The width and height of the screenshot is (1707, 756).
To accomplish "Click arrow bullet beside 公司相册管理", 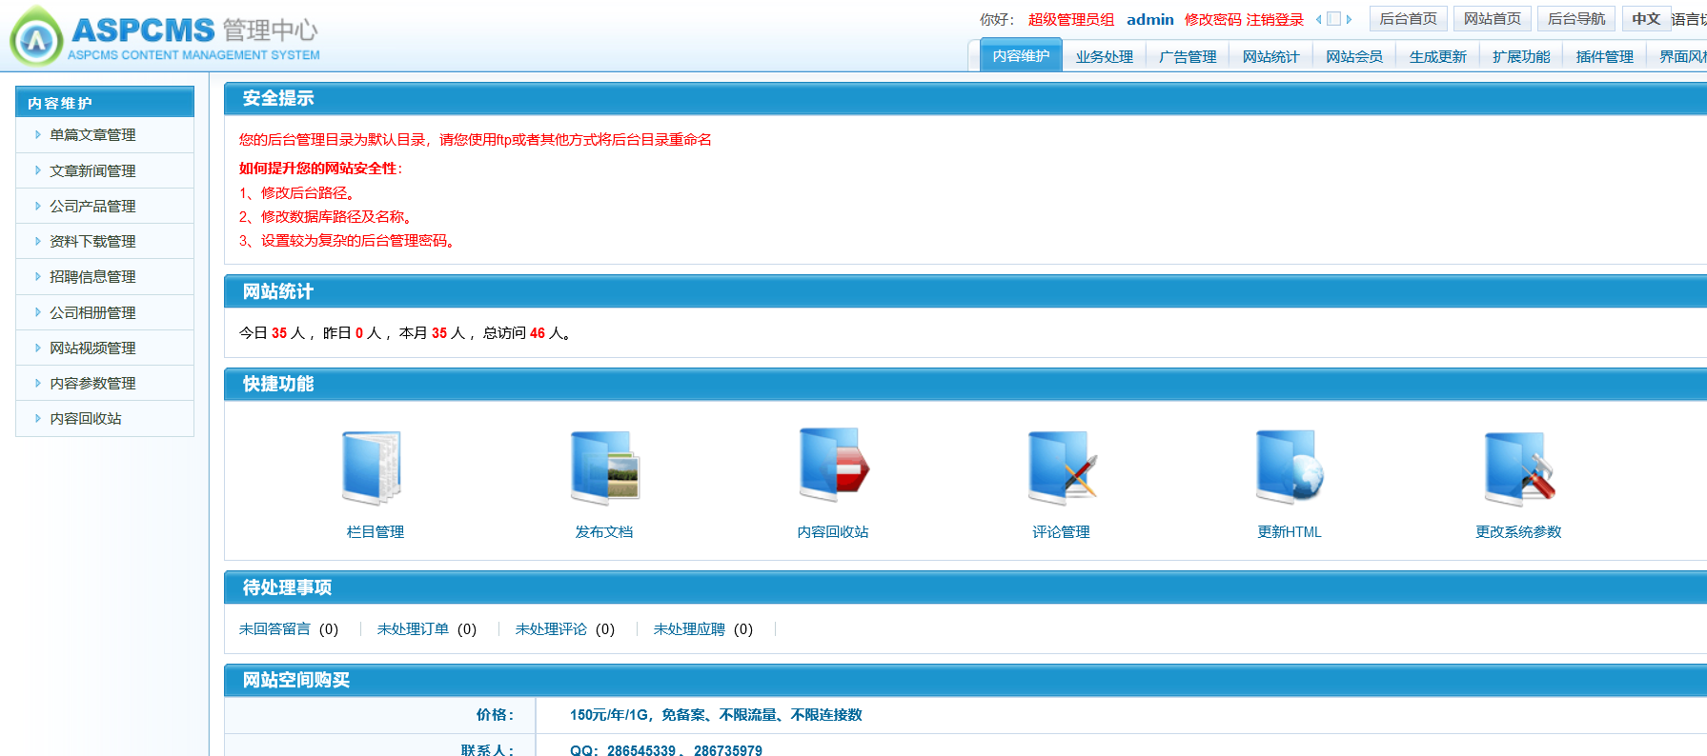I will (x=38, y=312).
